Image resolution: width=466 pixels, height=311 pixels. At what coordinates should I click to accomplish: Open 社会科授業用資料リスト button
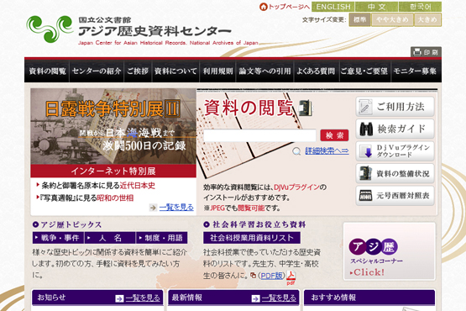point(252,238)
